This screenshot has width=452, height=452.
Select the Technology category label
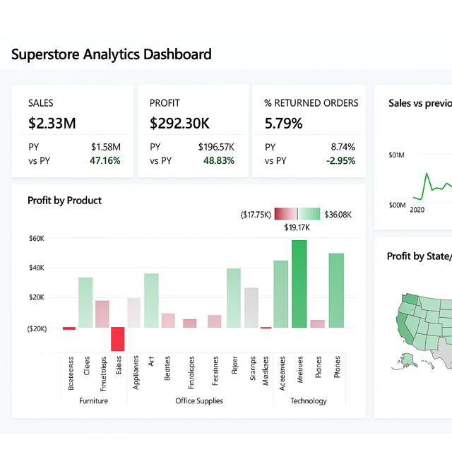(x=309, y=401)
